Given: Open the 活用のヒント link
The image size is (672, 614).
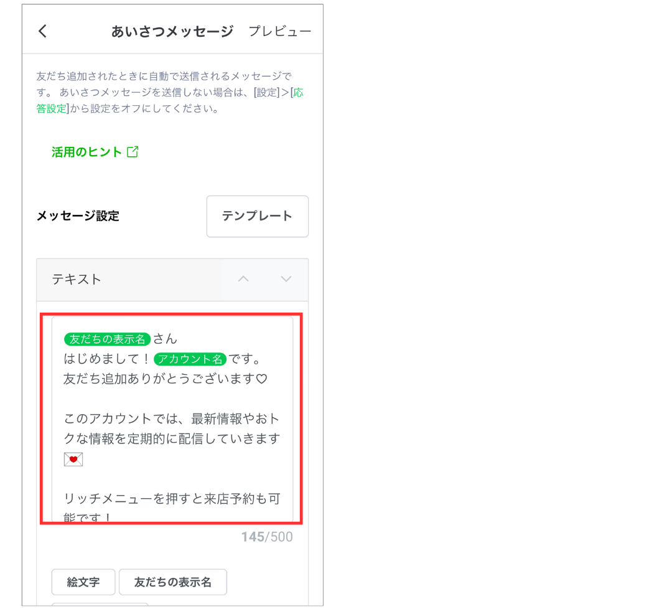Looking at the screenshot, I should coord(86,152).
